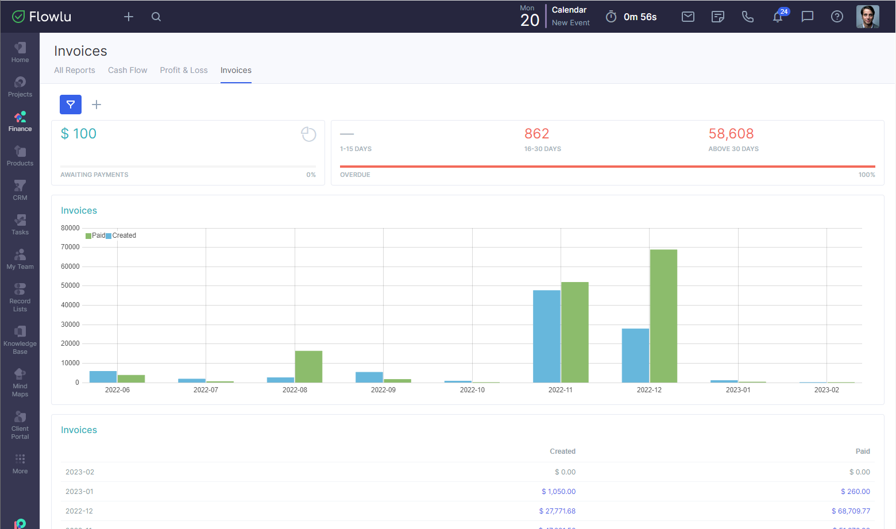The height and width of the screenshot is (529, 896).
Task: Open Tasks from the sidebar
Action: 20,225
